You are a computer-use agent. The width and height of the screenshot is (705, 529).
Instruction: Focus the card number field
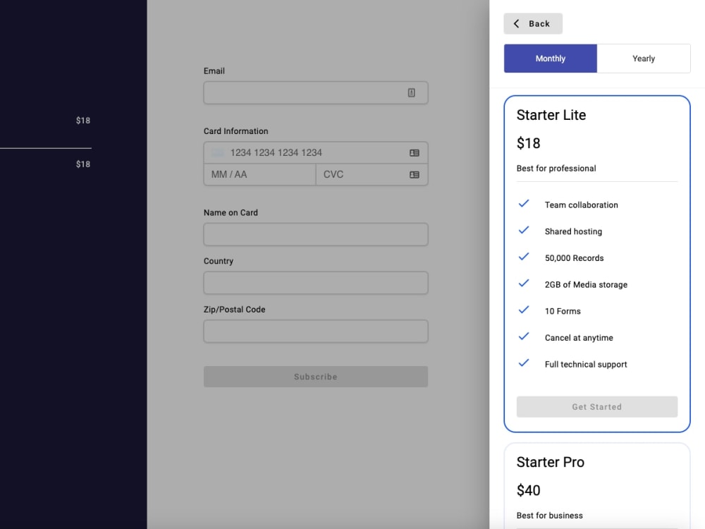[316, 153]
